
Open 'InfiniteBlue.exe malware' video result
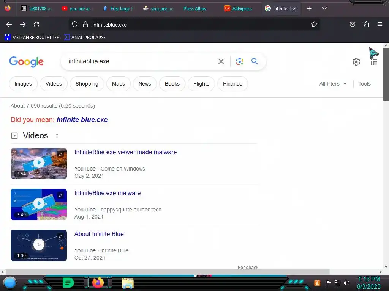(108, 193)
